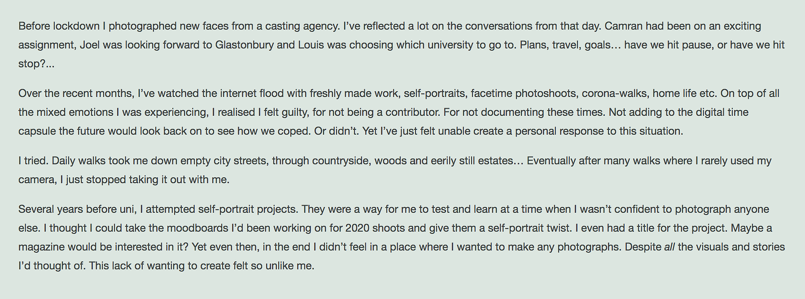805x299 pixels.
Task: Click the phrase "facetime photoshoots"
Action: point(523,93)
